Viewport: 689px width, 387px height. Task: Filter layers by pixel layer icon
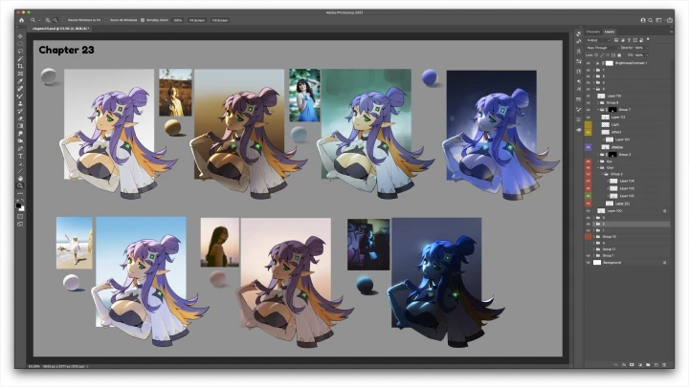[616, 40]
